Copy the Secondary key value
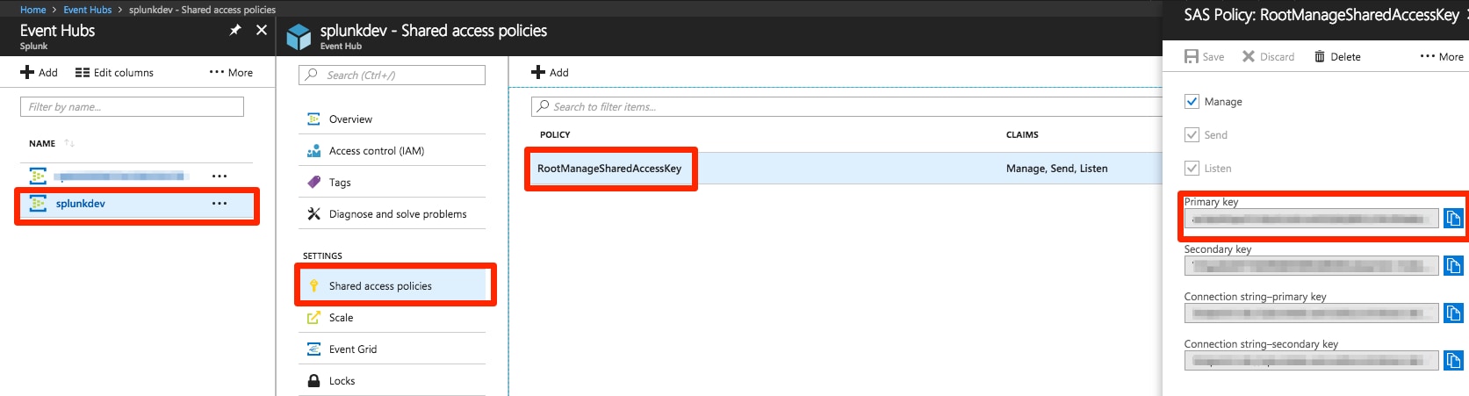 pyautogui.click(x=1453, y=265)
